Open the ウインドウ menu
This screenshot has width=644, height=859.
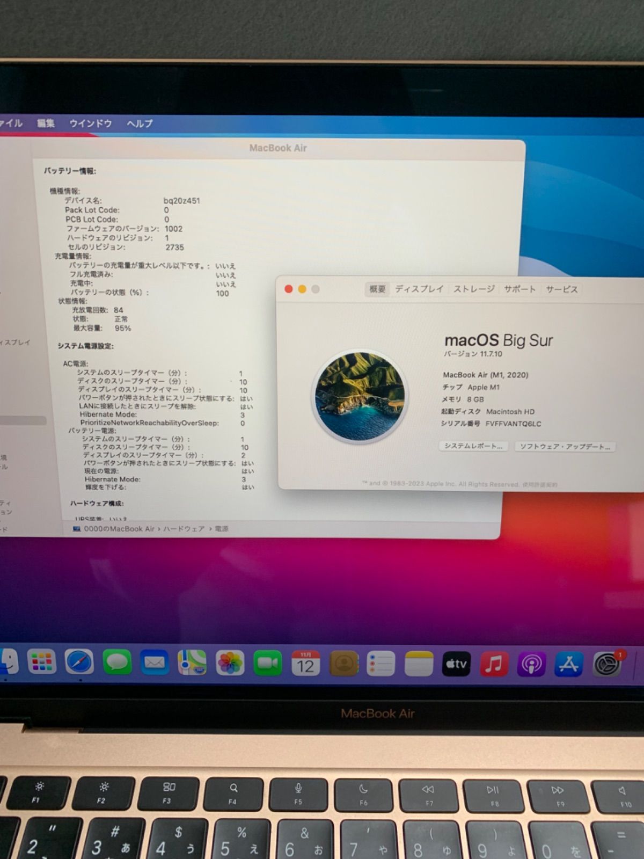[x=90, y=123]
